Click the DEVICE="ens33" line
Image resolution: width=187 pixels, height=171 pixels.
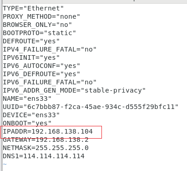coord(31,115)
